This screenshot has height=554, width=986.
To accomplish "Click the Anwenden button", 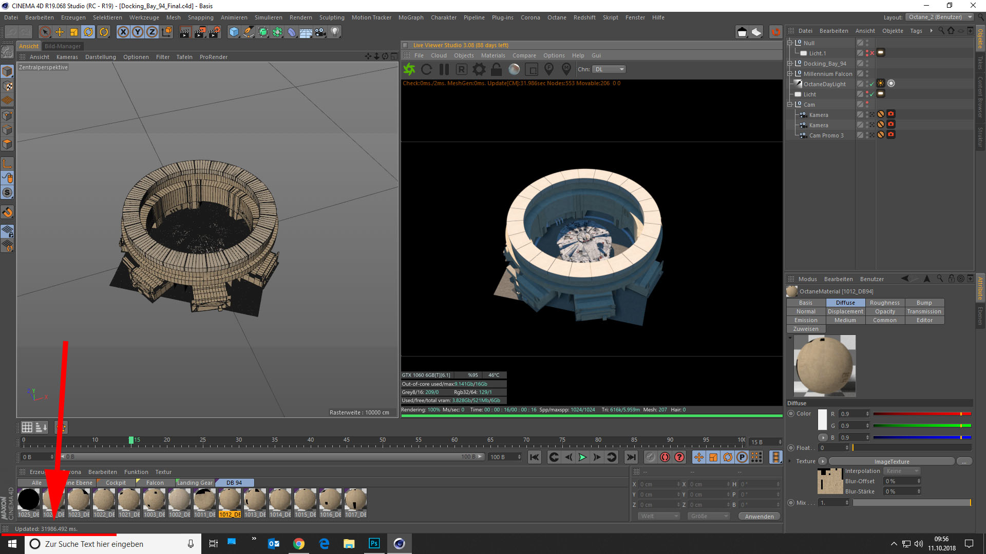I will pyautogui.click(x=759, y=516).
